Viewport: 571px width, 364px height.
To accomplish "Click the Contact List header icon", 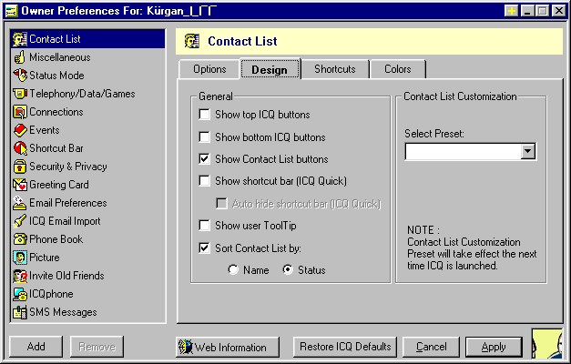I will pyautogui.click(x=192, y=41).
